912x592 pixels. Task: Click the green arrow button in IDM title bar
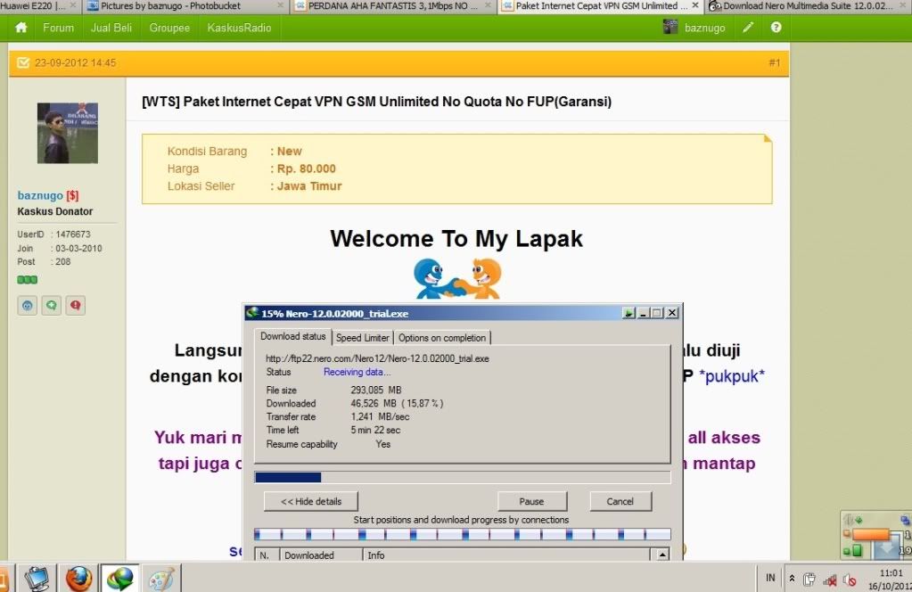629,313
